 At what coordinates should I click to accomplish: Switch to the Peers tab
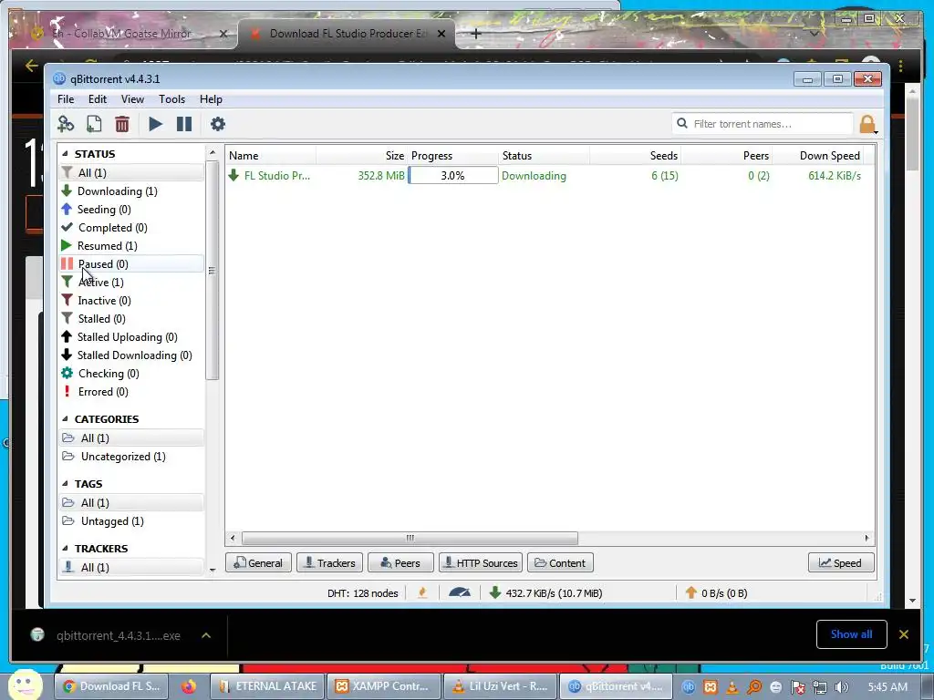tap(400, 563)
